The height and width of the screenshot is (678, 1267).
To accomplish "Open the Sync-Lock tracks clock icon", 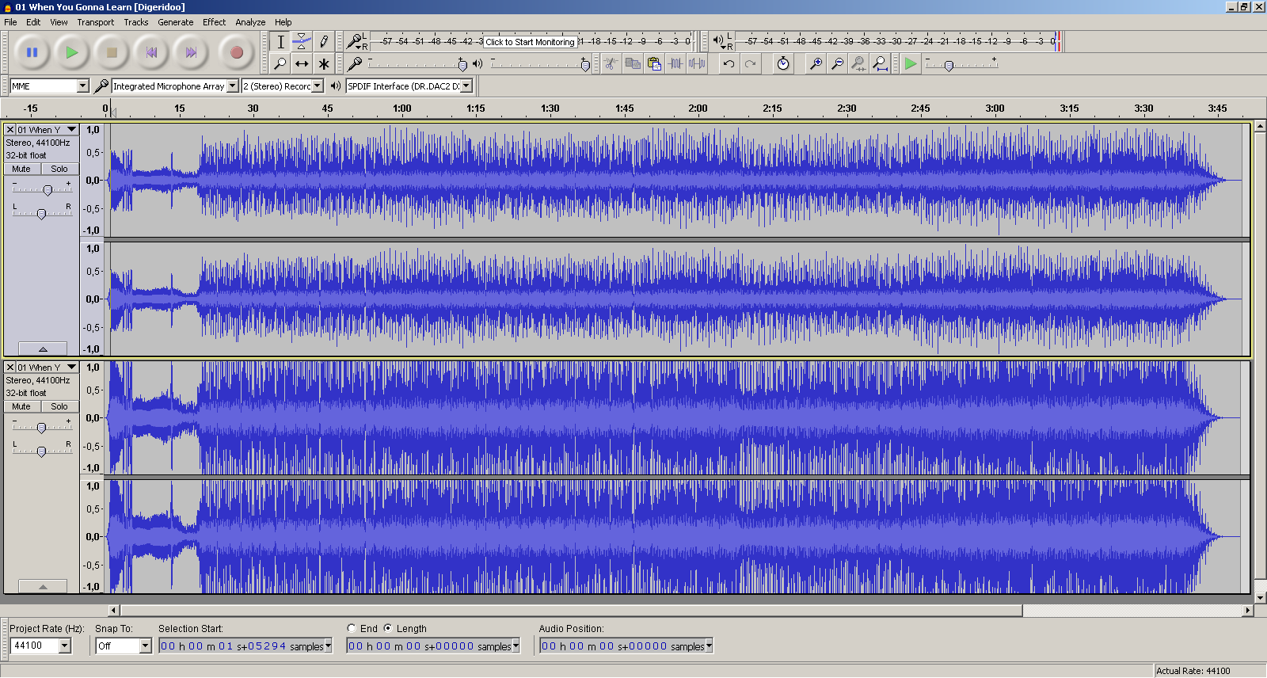I will click(783, 63).
